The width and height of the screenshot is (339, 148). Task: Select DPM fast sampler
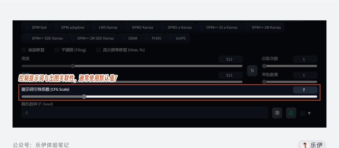point(36,28)
